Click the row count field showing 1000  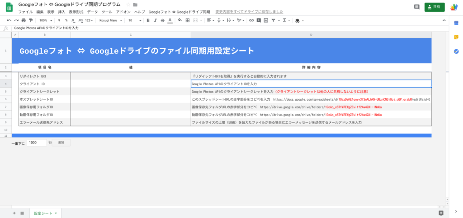(37, 142)
